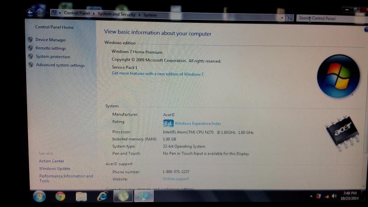Viewport: 368px width, 207px height.
Task: Open Device Manager from the sidebar
Action: click(x=51, y=40)
